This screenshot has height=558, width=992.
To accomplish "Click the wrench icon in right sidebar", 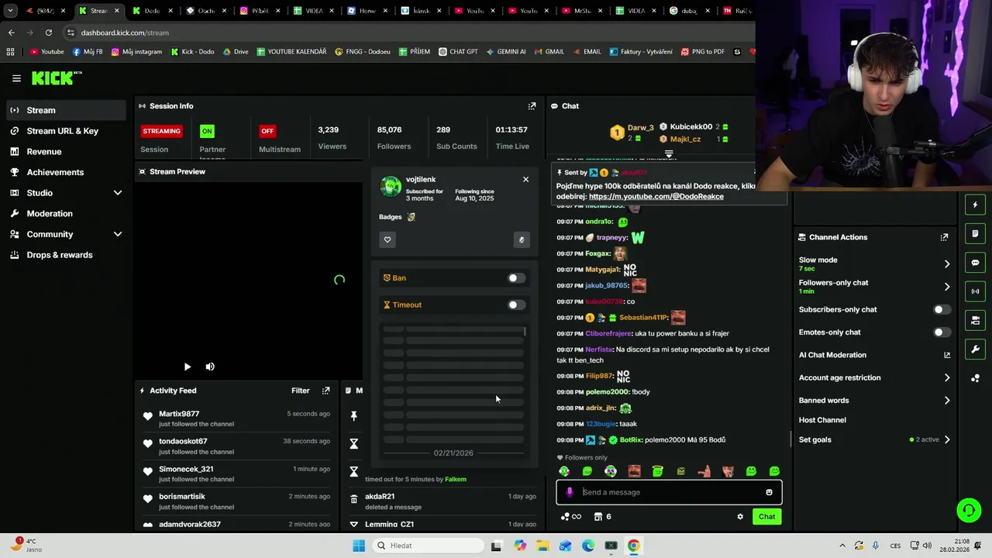I will point(976,350).
